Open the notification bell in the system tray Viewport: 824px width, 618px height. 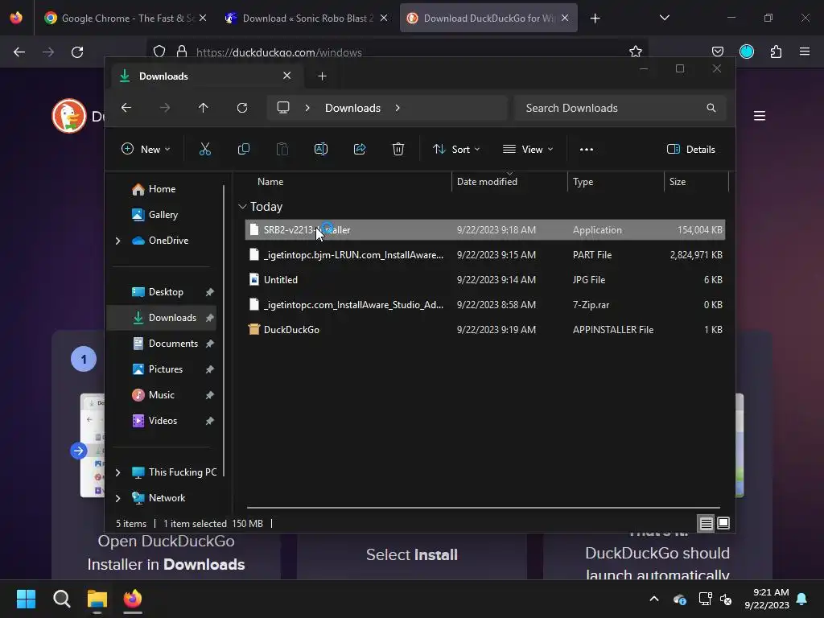[x=802, y=599]
